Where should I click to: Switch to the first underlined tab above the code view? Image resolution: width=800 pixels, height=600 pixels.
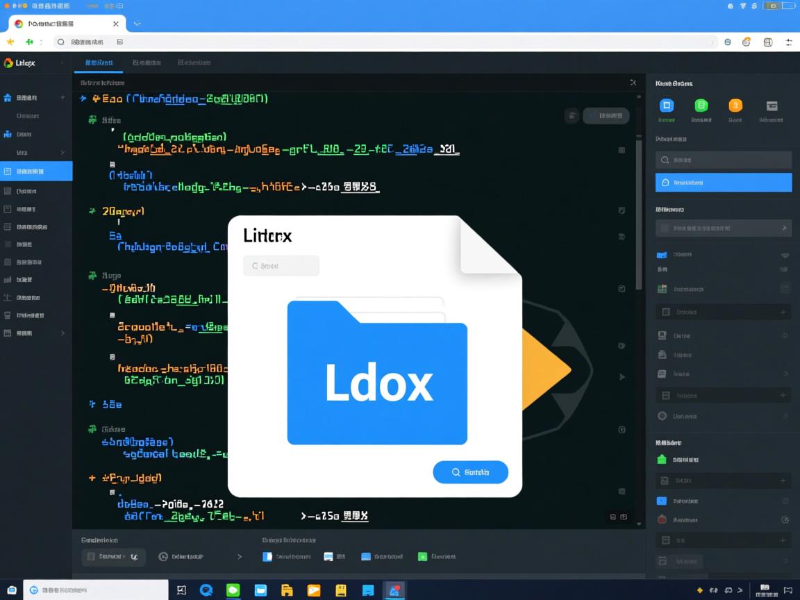click(99, 62)
